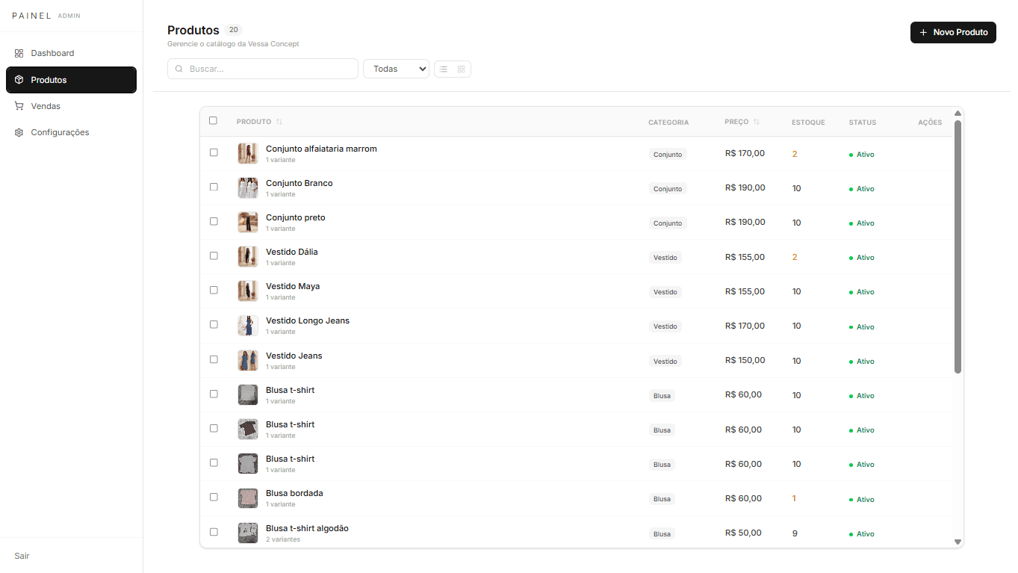The height and width of the screenshot is (573, 1018).
Task: Switch to list view layout
Action: tap(443, 69)
